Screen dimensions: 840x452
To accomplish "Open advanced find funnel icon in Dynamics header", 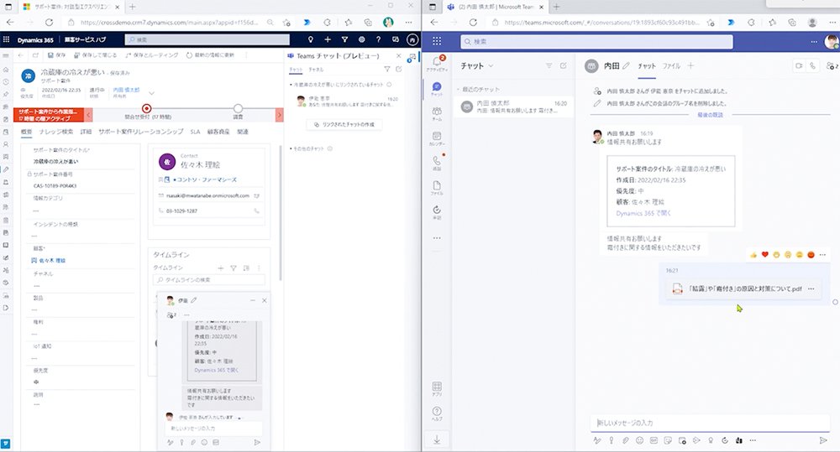I will coord(344,39).
